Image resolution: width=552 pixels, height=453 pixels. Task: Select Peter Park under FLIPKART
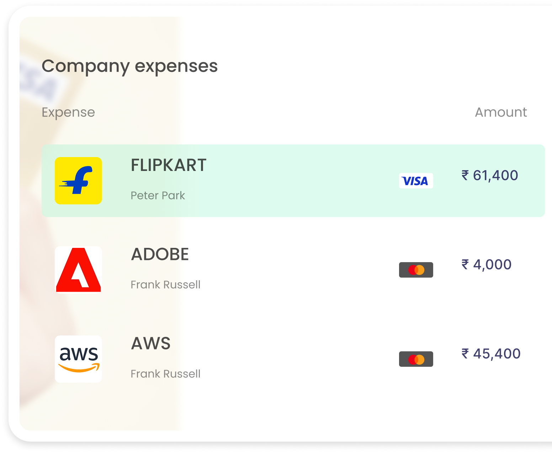(158, 196)
